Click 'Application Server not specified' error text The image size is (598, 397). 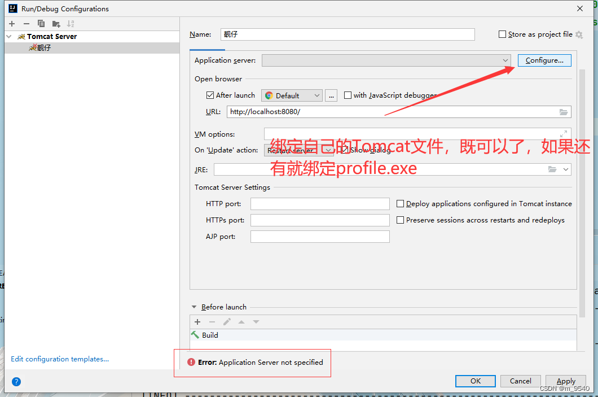271,362
